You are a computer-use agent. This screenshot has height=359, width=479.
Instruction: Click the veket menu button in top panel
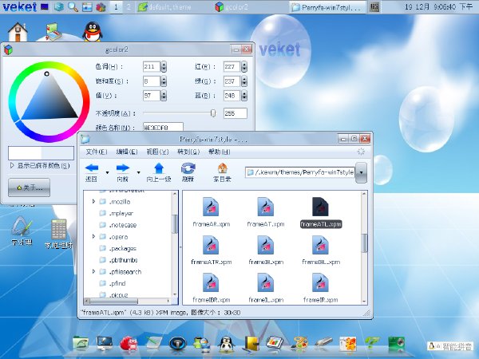tap(19, 6)
